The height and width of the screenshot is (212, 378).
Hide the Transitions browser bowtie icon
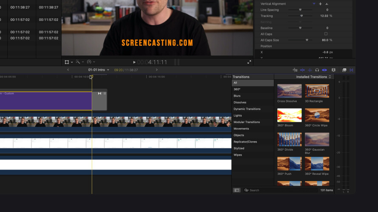pyautogui.click(x=352, y=70)
